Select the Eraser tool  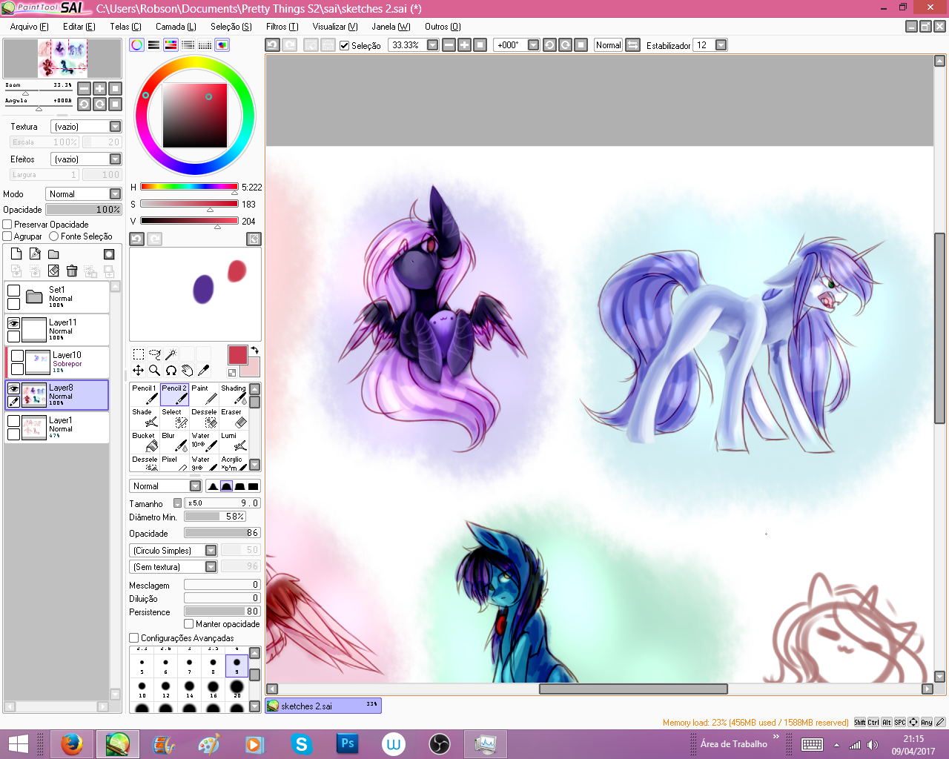[234, 419]
